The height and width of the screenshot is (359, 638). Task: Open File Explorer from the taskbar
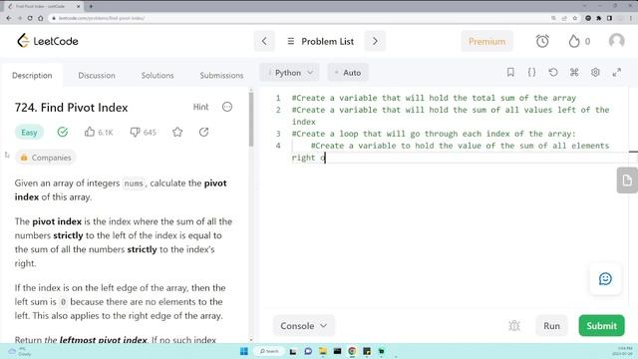point(323,351)
